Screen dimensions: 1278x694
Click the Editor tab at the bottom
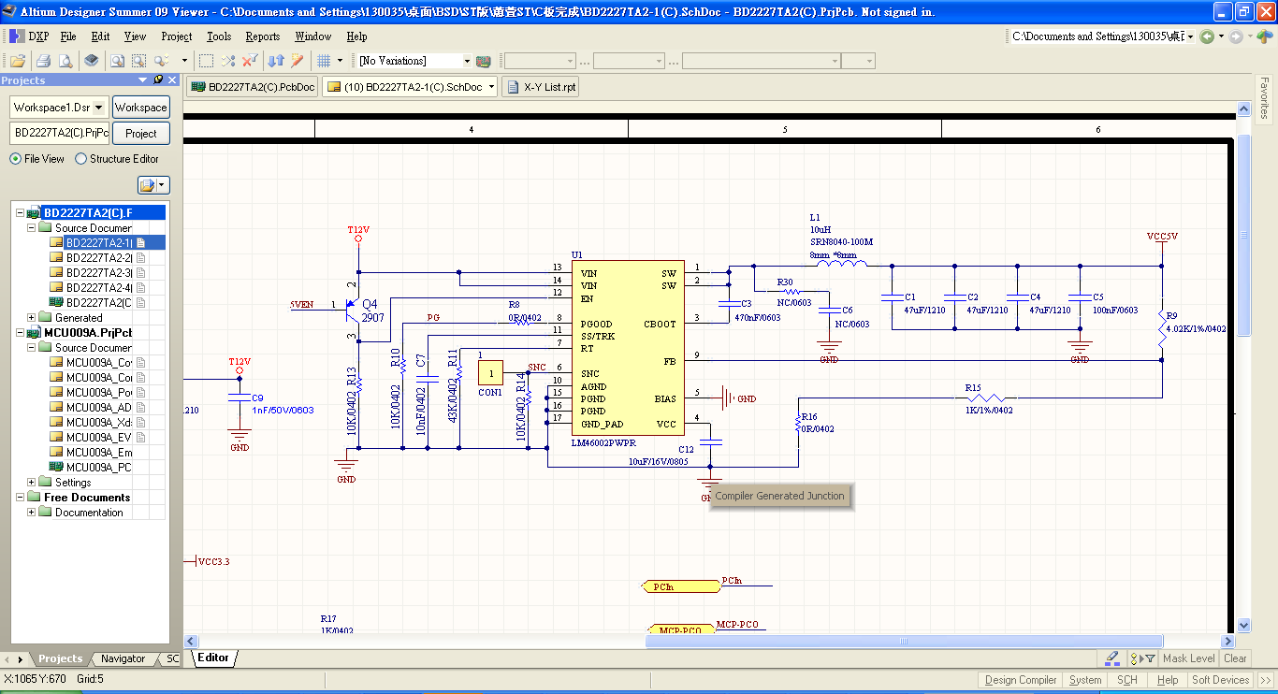[213, 658]
